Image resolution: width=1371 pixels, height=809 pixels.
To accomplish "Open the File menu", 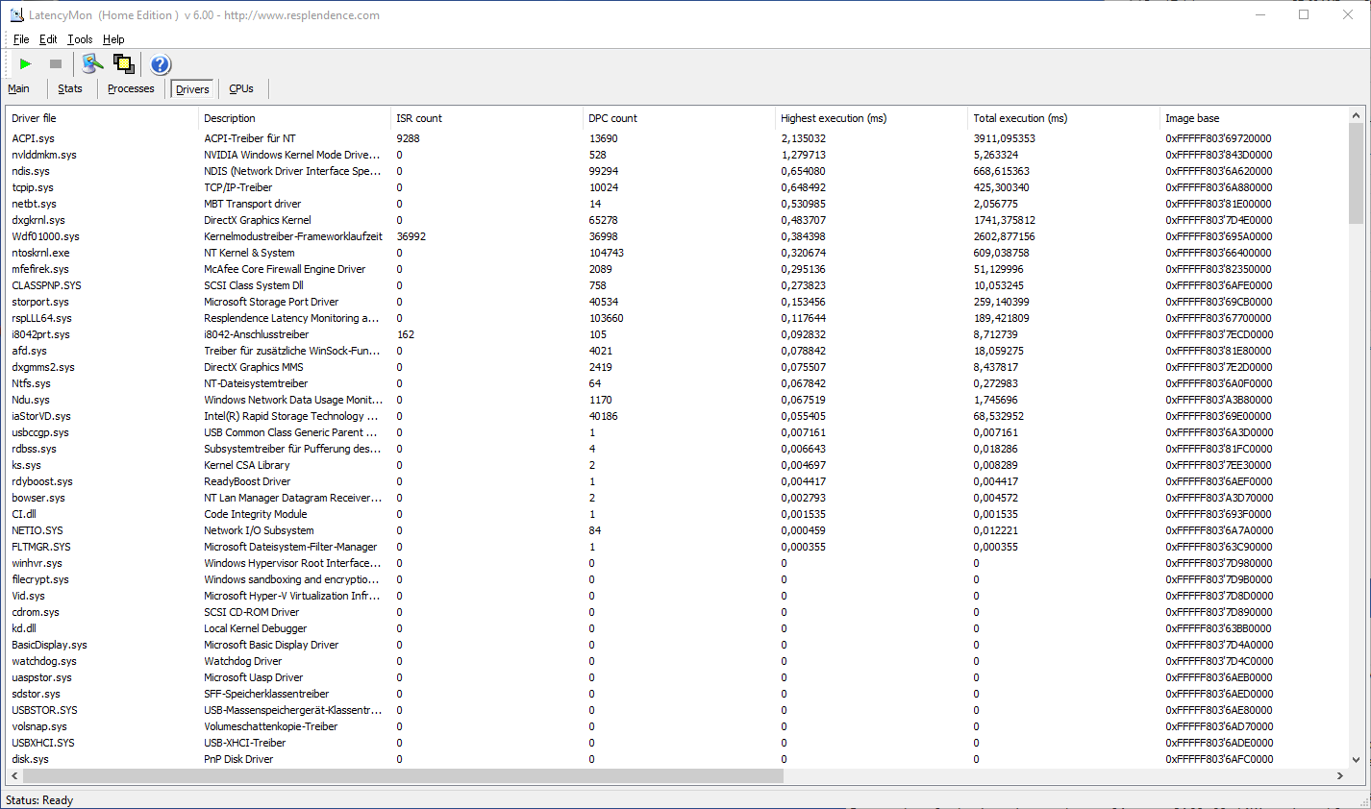I will pos(21,39).
